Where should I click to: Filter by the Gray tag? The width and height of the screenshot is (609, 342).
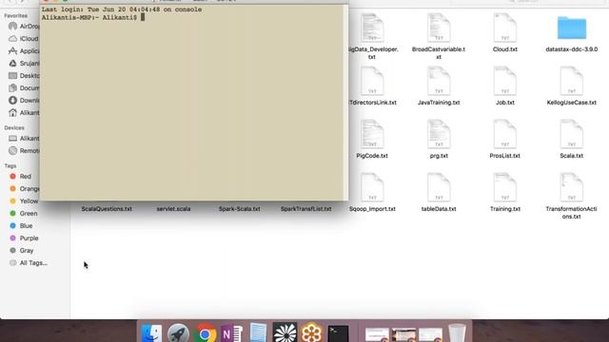tap(21, 251)
